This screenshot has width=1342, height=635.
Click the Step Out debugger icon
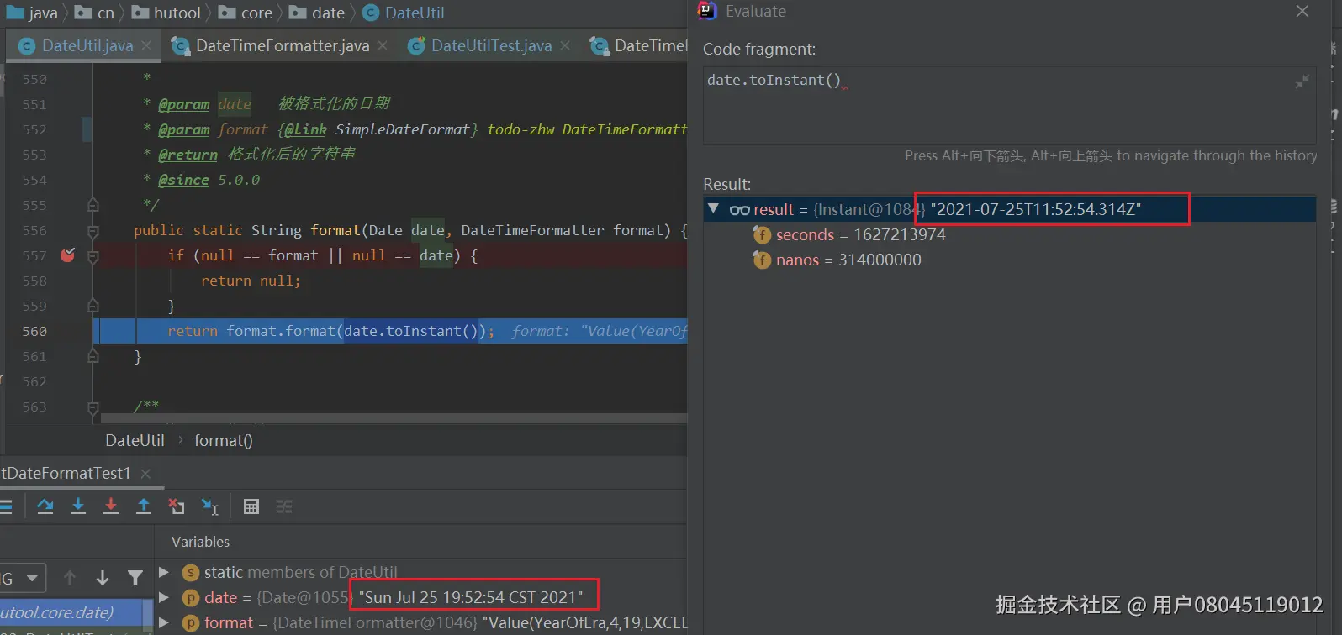pyautogui.click(x=144, y=506)
